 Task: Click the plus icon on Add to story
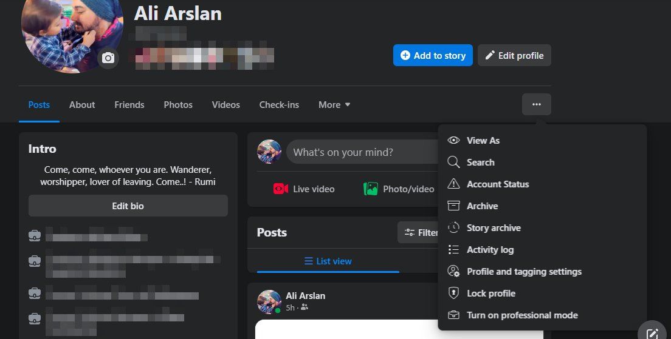click(405, 56)
